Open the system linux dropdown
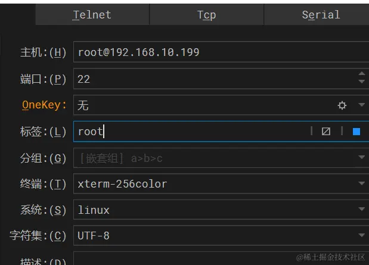 [221, 210]
